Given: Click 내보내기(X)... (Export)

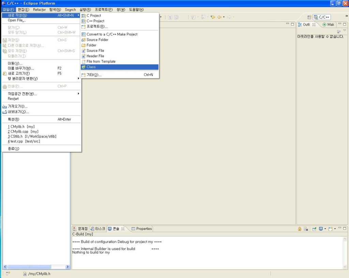Looking at the screenshot, I should [x=41, y=112].
